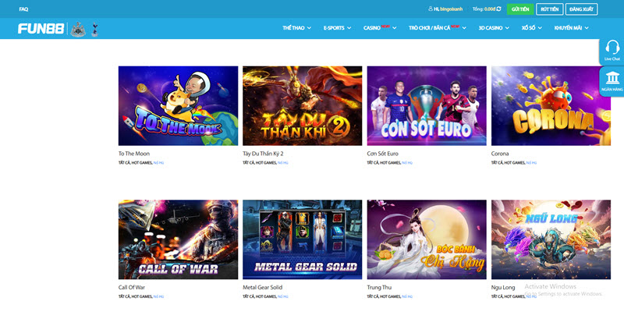Open the Ngũ Long game thumbnail

click(551, 239)
